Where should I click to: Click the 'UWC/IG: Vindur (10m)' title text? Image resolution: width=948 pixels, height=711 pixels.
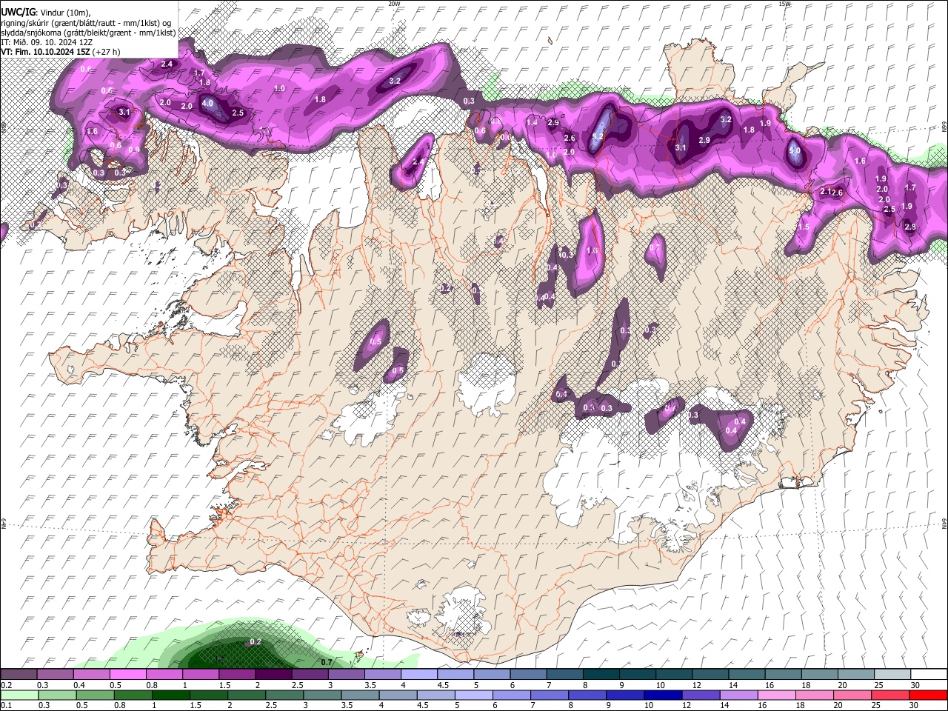(46, 12)
